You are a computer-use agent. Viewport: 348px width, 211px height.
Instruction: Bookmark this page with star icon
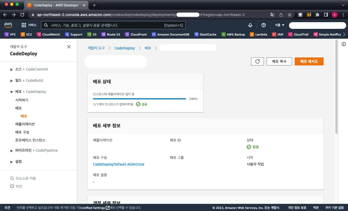click(x=290, y=15)
